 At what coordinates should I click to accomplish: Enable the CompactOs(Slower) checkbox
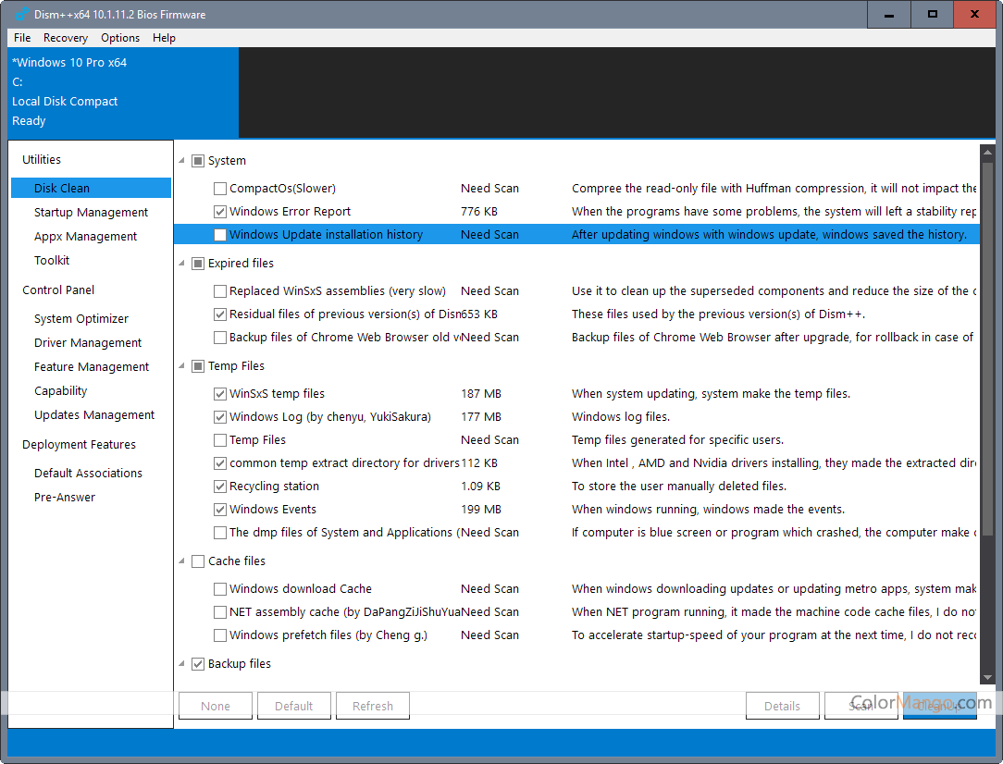click(x=220, y=188)
